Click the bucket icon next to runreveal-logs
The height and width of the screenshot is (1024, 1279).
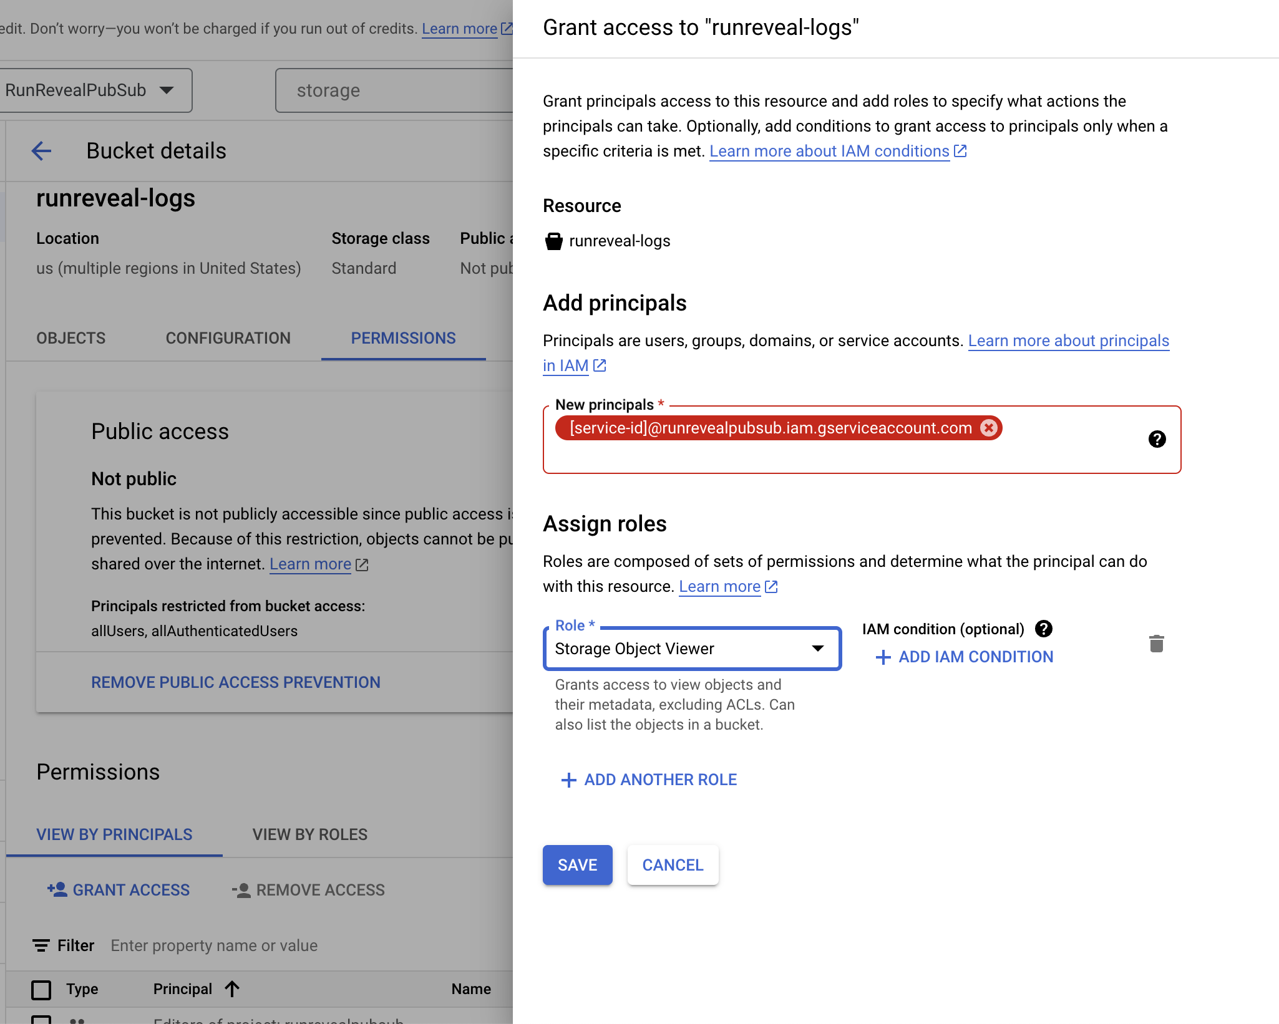[x=553, y=241]
